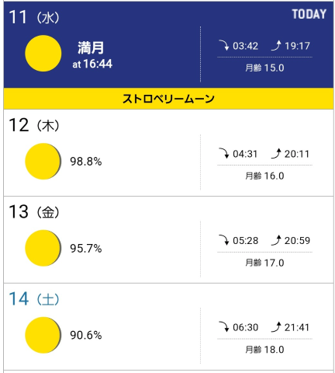Click the moonrise arrow beside 20:11
Screen dimensions: 335x373
tap(276, 153)
